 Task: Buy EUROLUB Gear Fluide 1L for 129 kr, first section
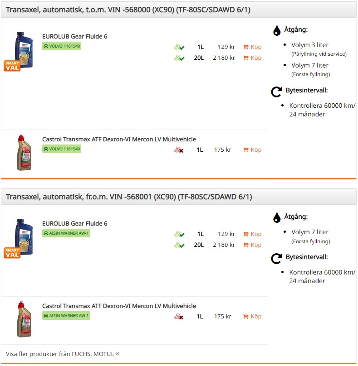pyautogui.click(x=252, y=47)
